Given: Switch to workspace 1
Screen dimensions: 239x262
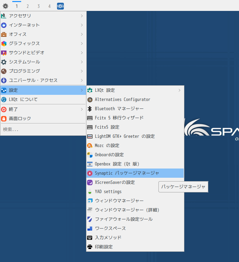Looking at the screenshot, I should point(16,6).
